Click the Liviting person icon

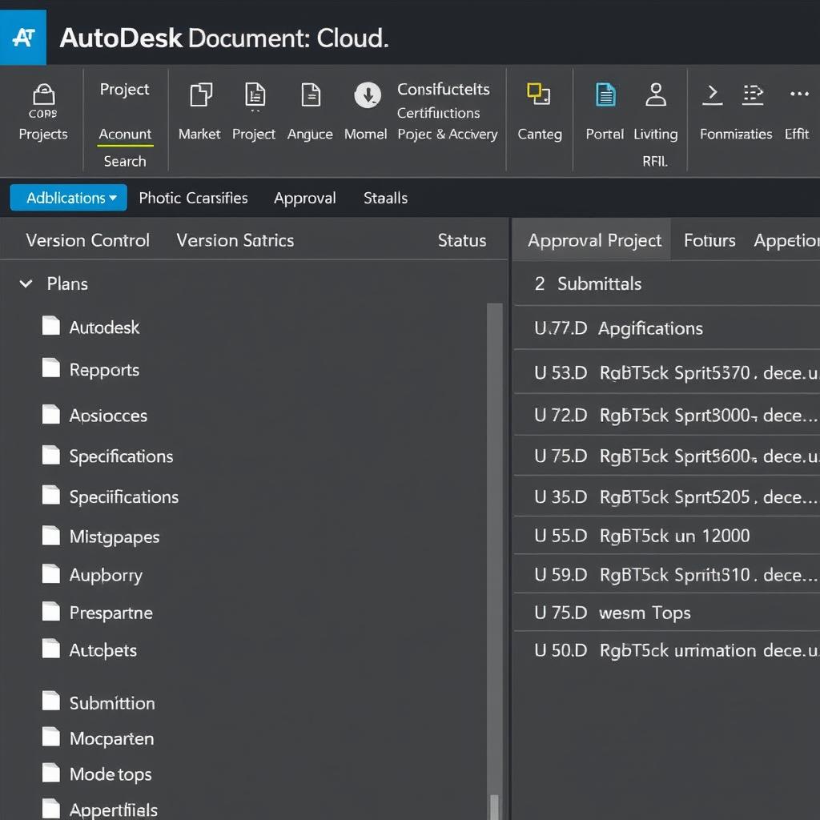(x=656, y=94)
